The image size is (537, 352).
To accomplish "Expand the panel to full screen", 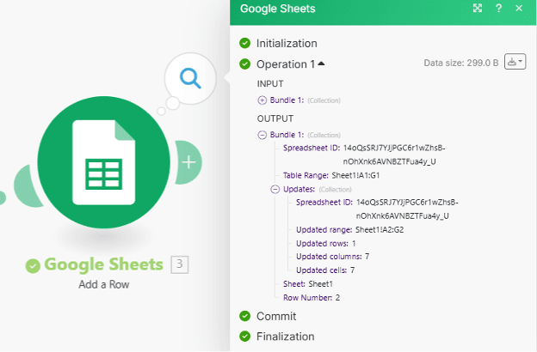I will [x=478, y=9].
